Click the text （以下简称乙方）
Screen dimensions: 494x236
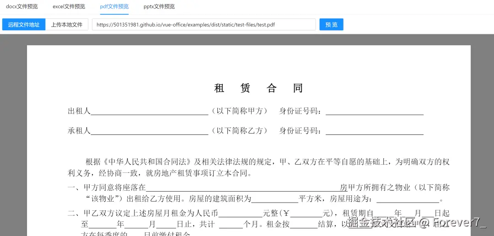click(240, 131)
